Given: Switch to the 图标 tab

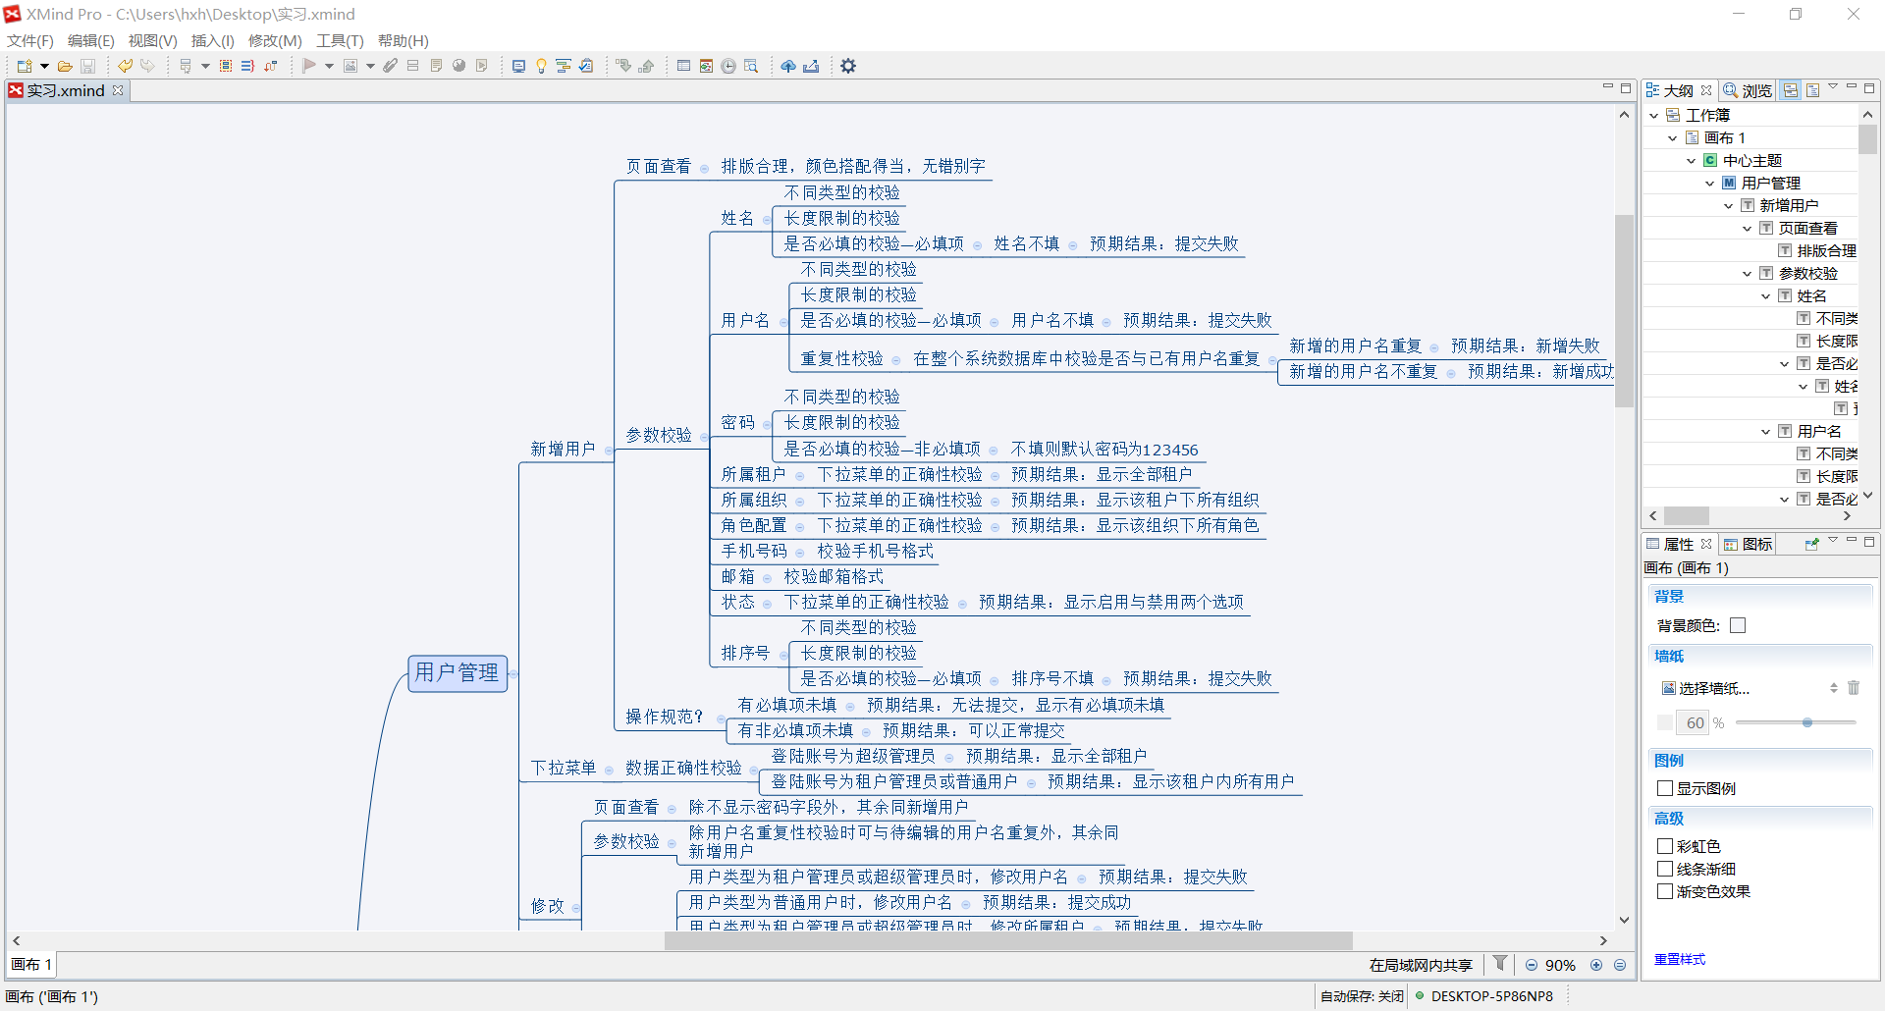Looking at the screenshot, I should 1750,544.
